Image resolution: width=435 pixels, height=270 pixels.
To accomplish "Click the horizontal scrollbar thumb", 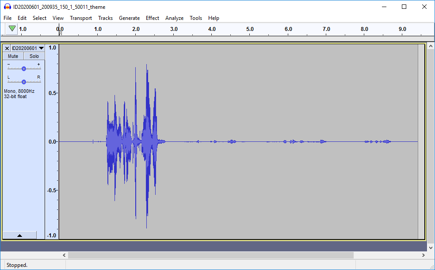I will pos(210,255).
